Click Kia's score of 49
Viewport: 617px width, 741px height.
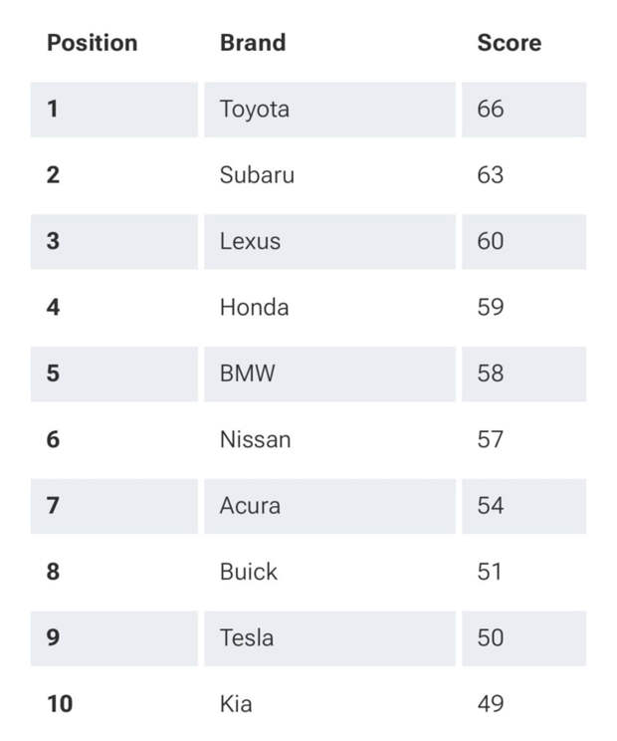pyautogui.click(x=491, y=704)
